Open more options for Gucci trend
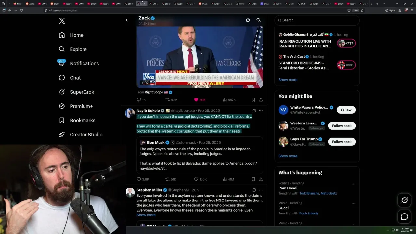This screenshot has height=234, width=416. (x=353, y=204)
